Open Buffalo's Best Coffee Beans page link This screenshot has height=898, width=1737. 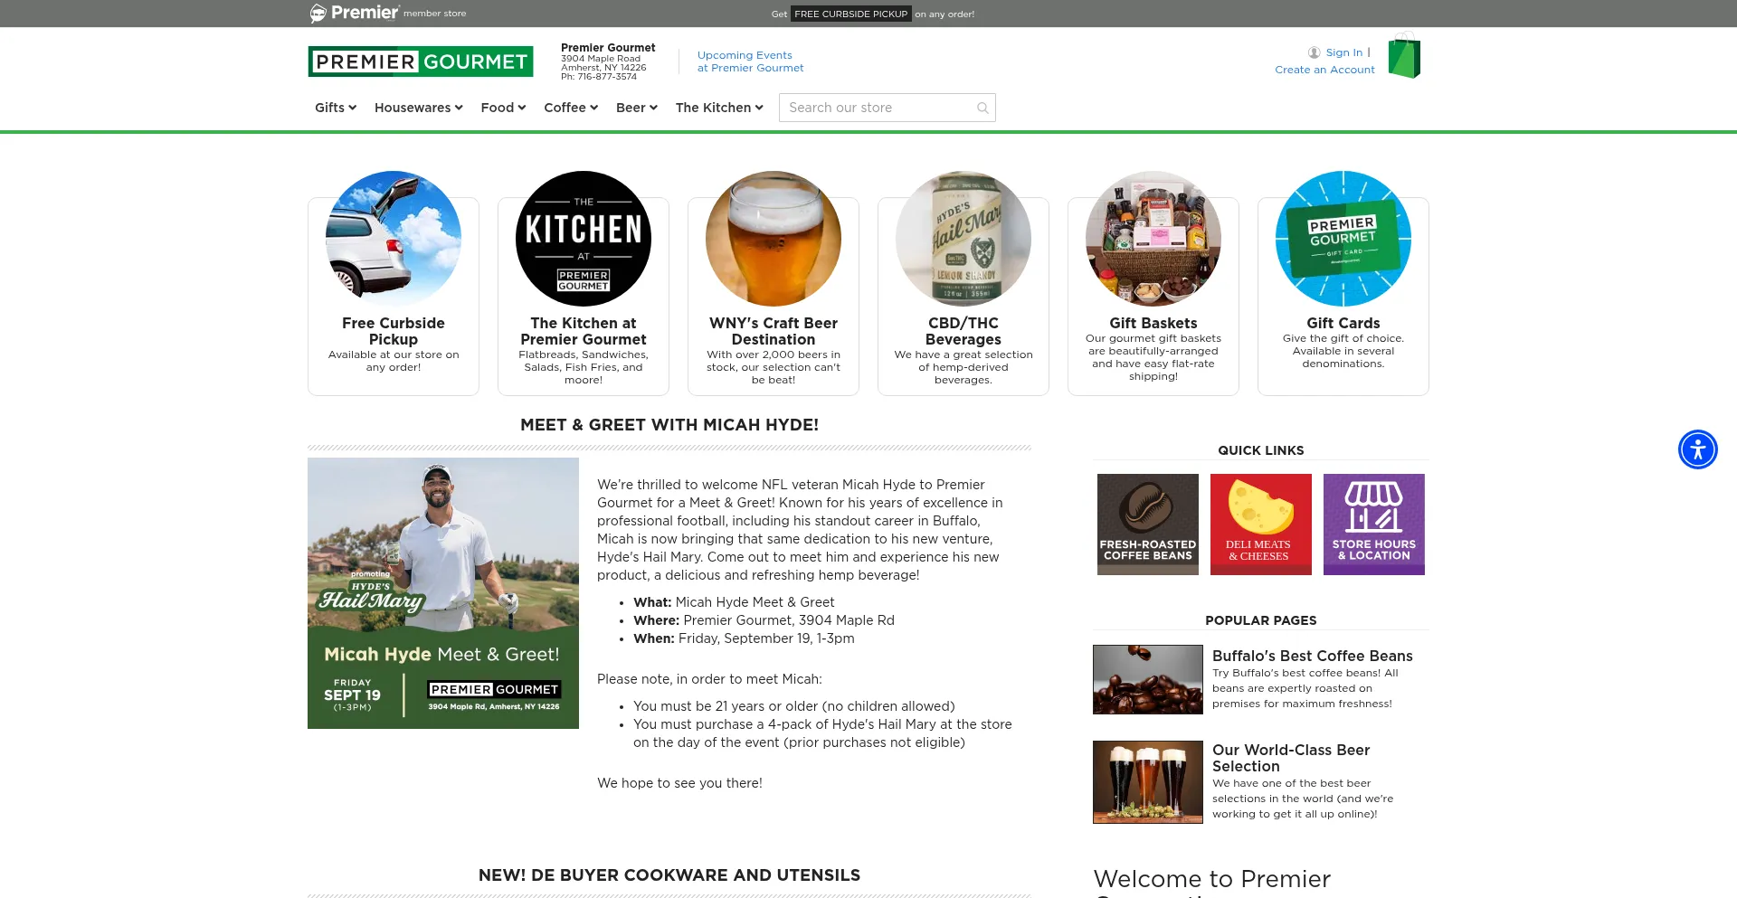coord(1312,656)
